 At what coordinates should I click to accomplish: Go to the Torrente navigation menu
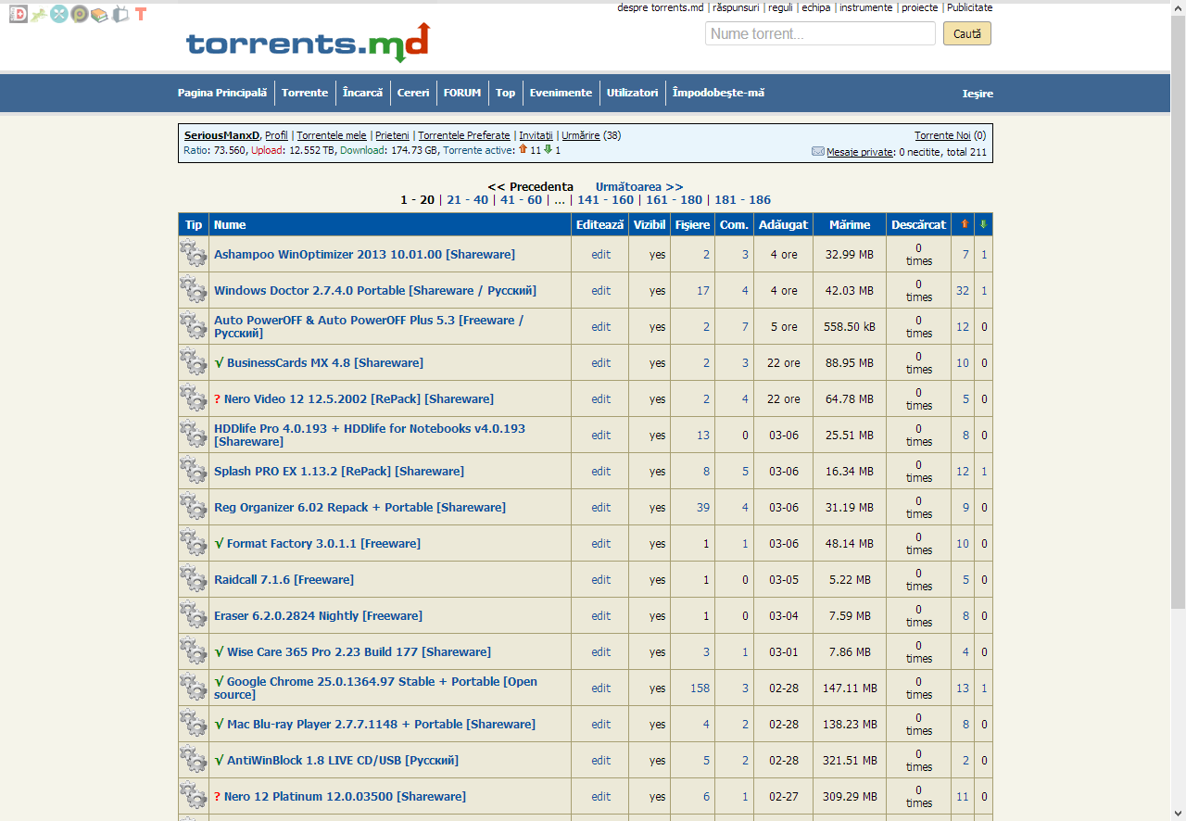point(305,93)
